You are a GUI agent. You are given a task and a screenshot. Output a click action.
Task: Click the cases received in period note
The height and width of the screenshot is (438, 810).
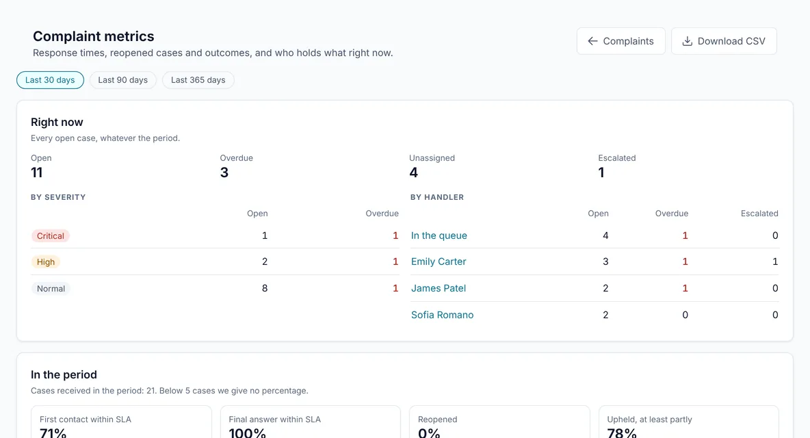(170, 391)
